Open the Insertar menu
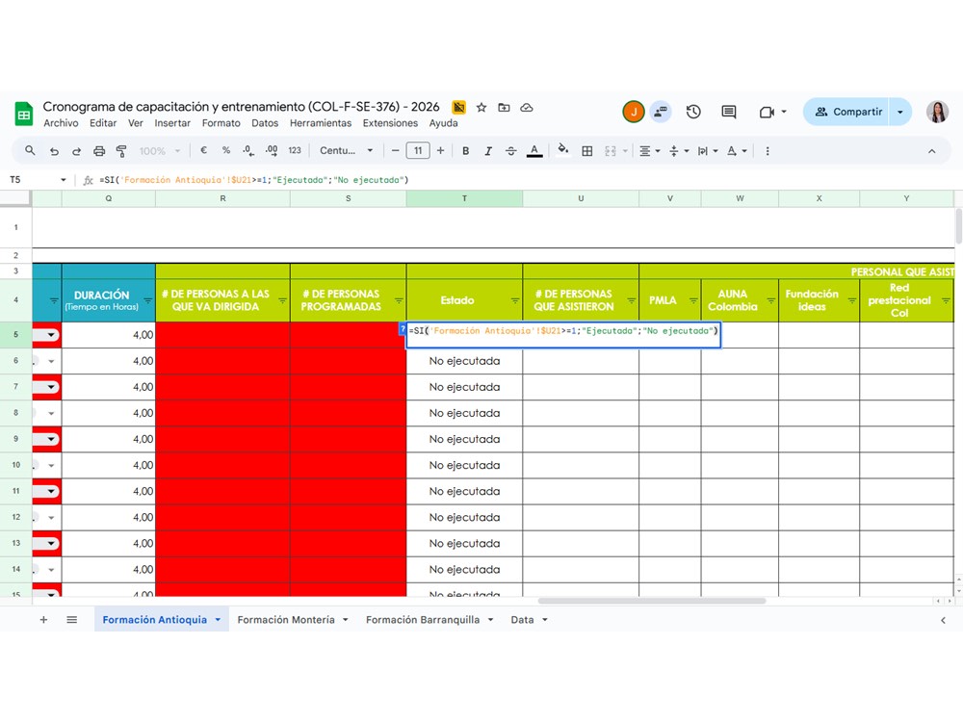Viewport: 963px width, 722px height. tap(172, 123)
